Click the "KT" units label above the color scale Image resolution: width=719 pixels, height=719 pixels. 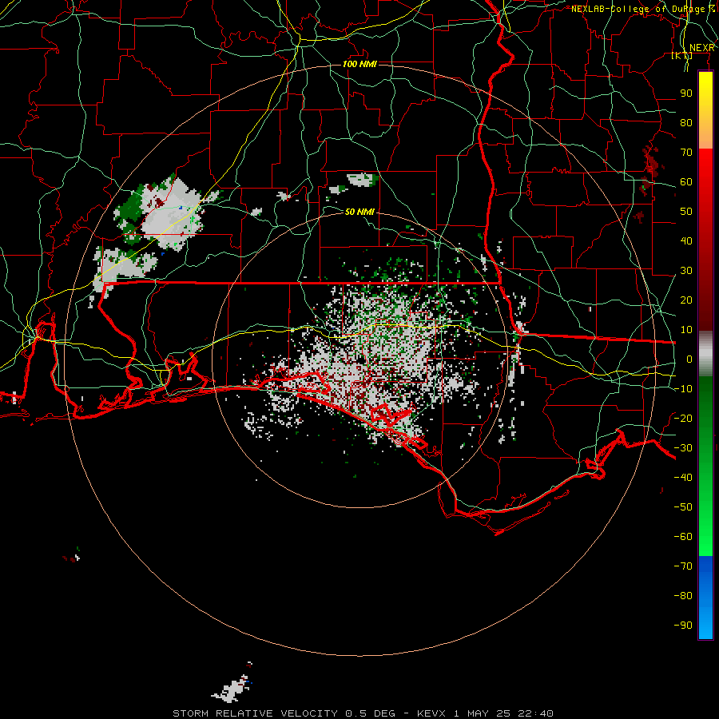[682, 56]
